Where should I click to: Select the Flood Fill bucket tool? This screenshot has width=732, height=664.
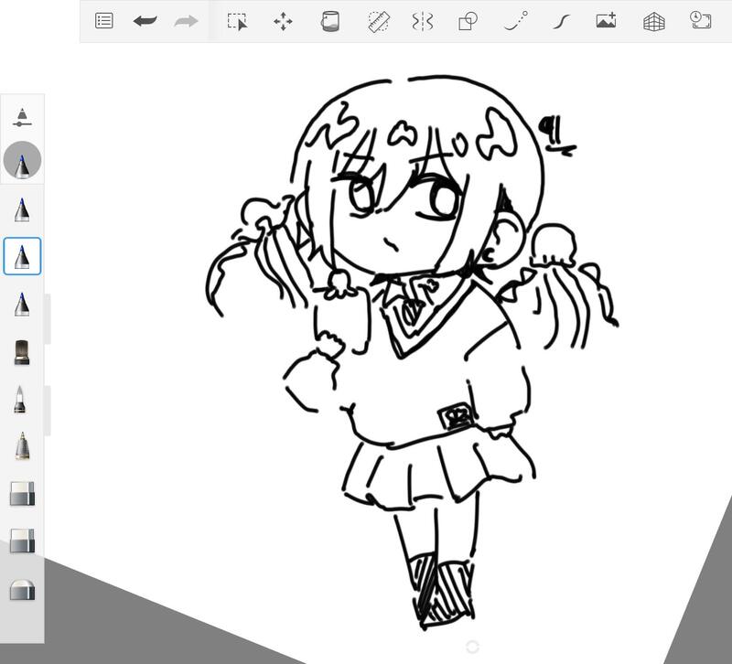tap(330, 21)
